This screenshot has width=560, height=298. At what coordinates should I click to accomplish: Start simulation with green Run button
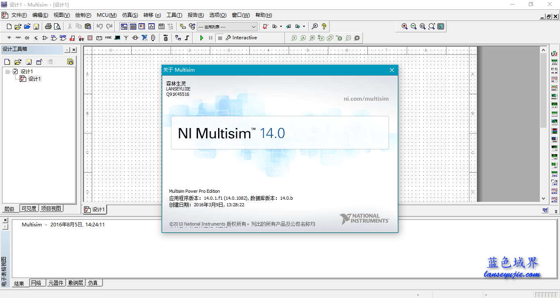201,38
